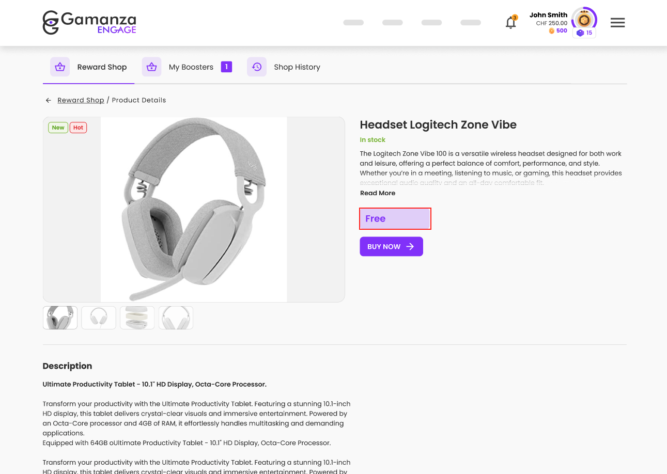Image resolution: width=667 pixels, height=474 pixels.
Task: Open the My Boosters tab
Action: [191, 67]
